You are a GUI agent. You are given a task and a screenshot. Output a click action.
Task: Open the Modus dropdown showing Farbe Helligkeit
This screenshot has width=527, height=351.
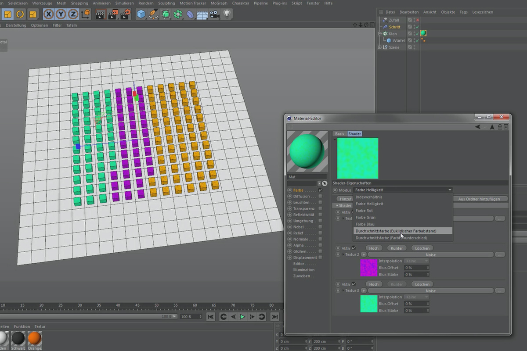click(402, 190)
